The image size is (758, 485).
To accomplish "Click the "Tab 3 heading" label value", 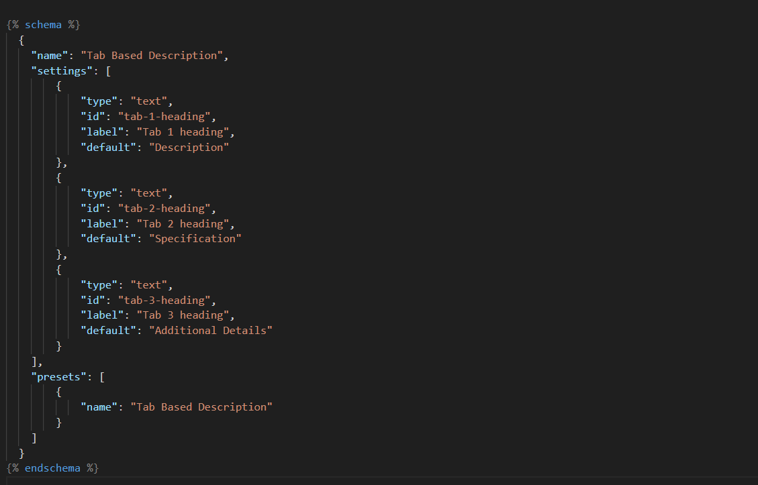I will [x=185, y=315].
